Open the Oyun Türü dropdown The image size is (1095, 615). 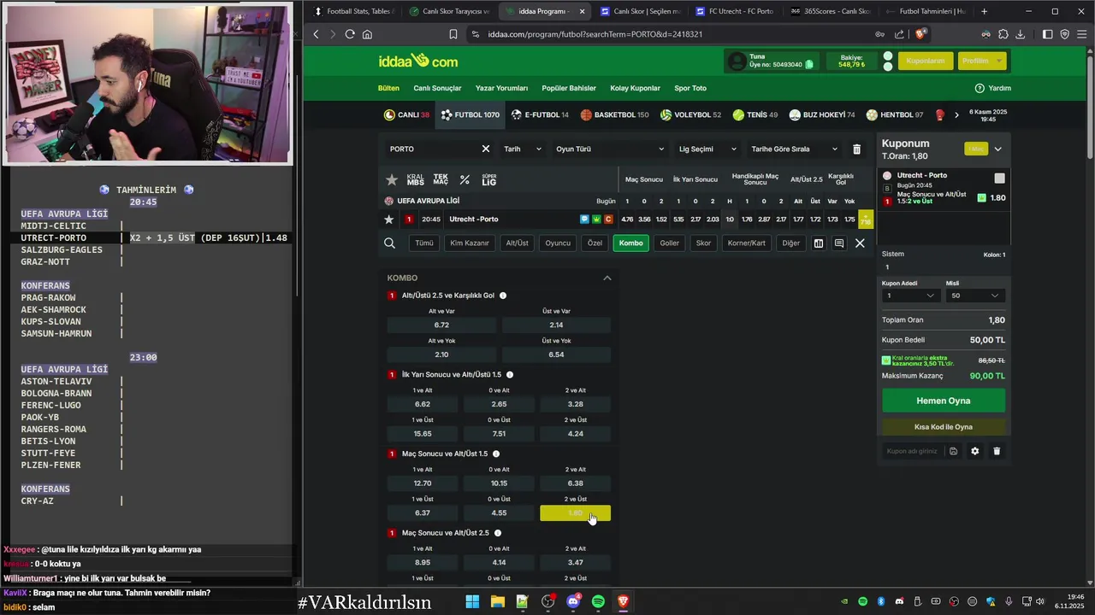pos(610,149)
